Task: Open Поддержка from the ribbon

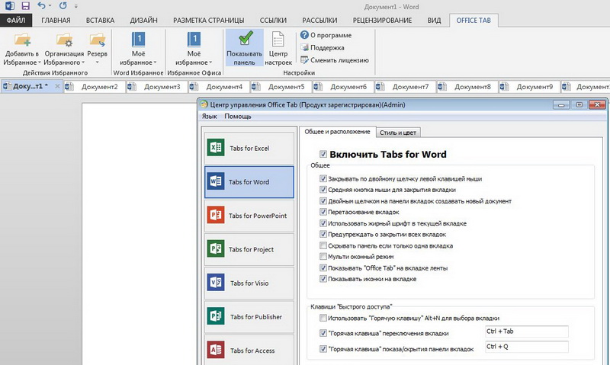Action: click(x=323, y=47)
